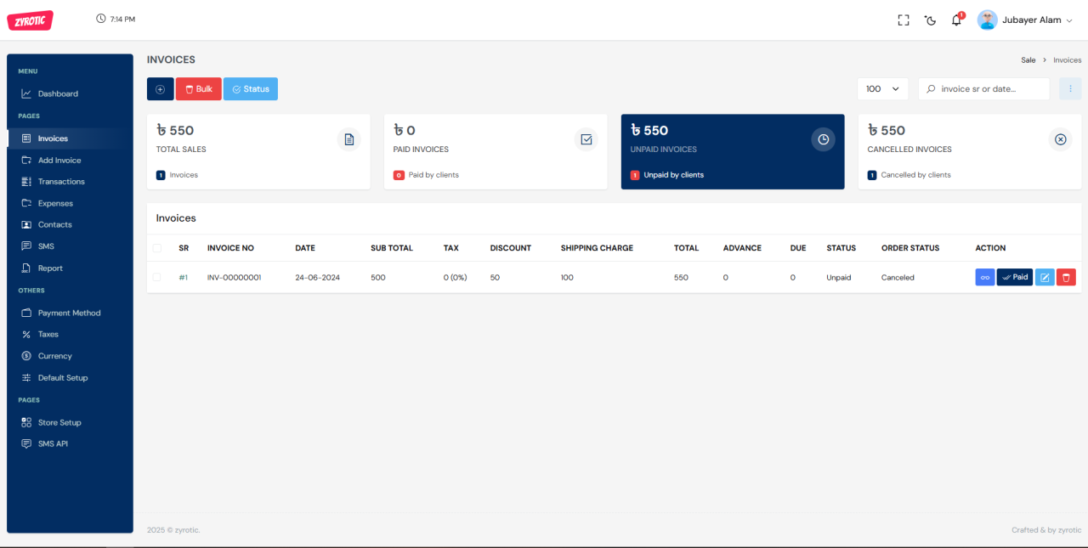Delete the invoice with the trash icon
Image resolution: width=1088 pixels, height=548 pixels.
[x=1066, y=277]
